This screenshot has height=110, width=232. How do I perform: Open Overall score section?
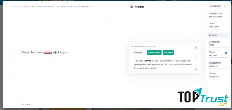click(215, 15)
